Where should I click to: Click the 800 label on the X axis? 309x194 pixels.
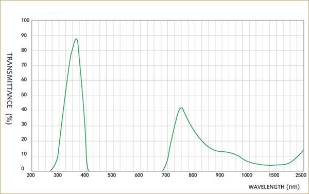[x=193, y=175]
